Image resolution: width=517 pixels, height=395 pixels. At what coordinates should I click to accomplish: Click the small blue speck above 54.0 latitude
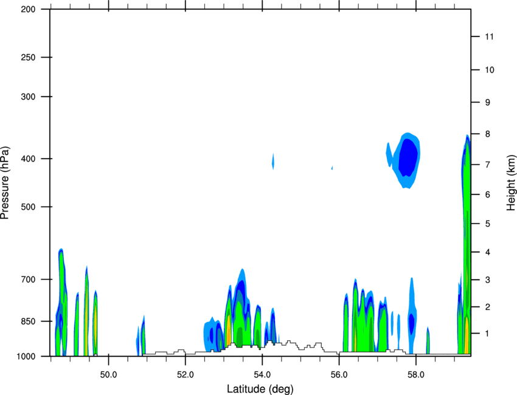(x=273, y=162)
